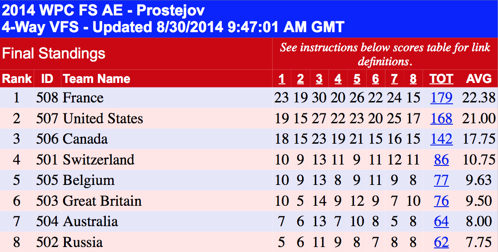Click the France team name cell
The width and height of the screenshot is (498, 252).
[x=83, y=98]
